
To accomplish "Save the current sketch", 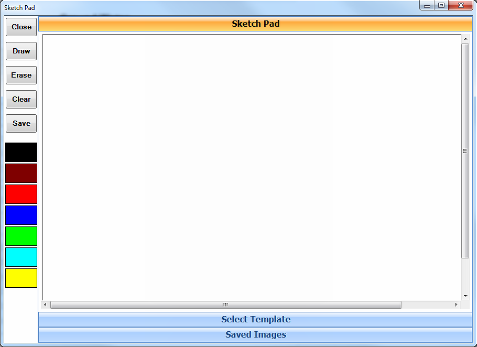I will pyautogui.click(x=21, y=123).
